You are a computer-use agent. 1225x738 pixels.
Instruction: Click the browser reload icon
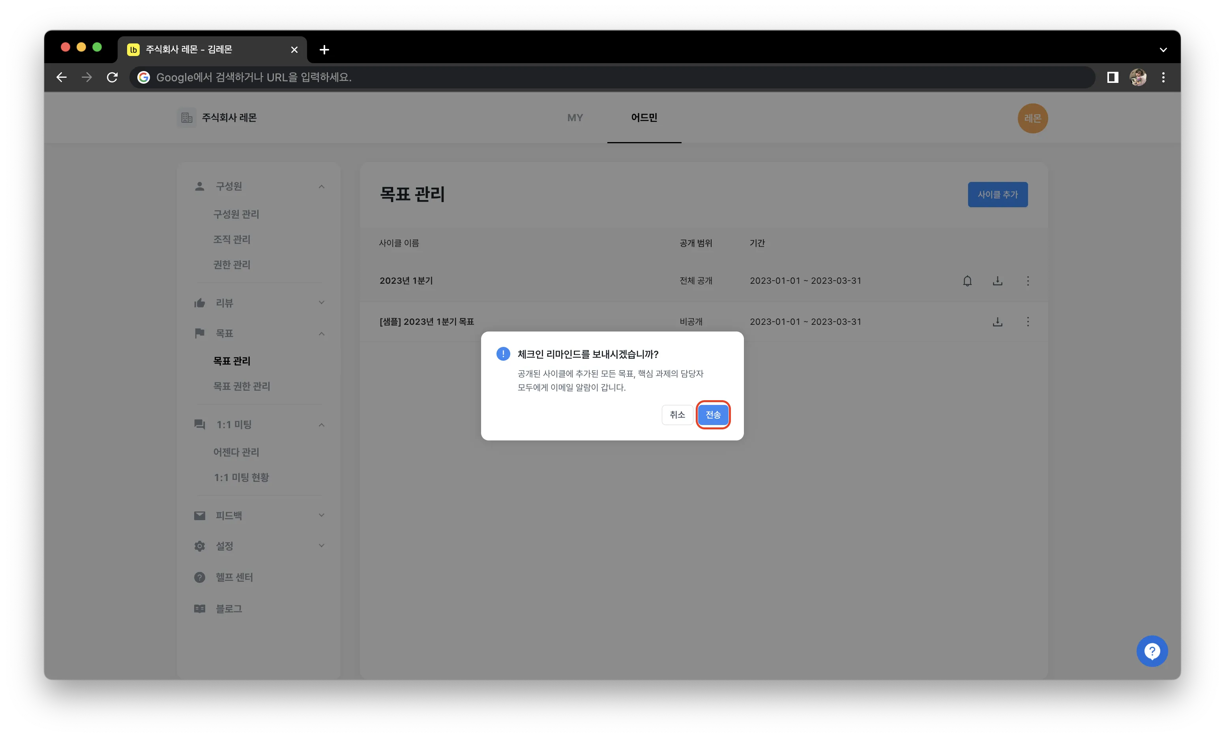tap(112, 77)
